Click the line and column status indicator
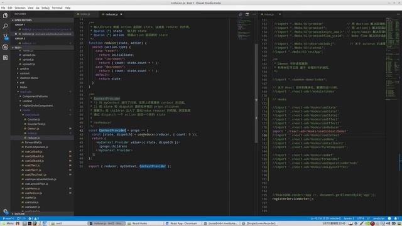 tap(325, 218)
